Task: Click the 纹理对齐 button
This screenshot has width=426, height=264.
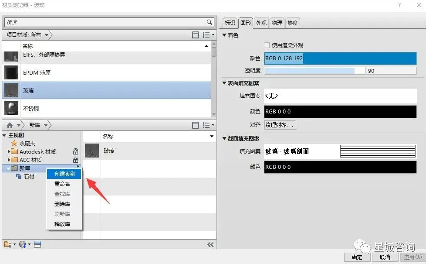Action: 280,125
